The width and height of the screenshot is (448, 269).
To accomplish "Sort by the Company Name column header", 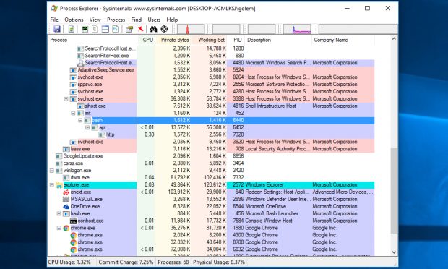I will pos(343,40).
